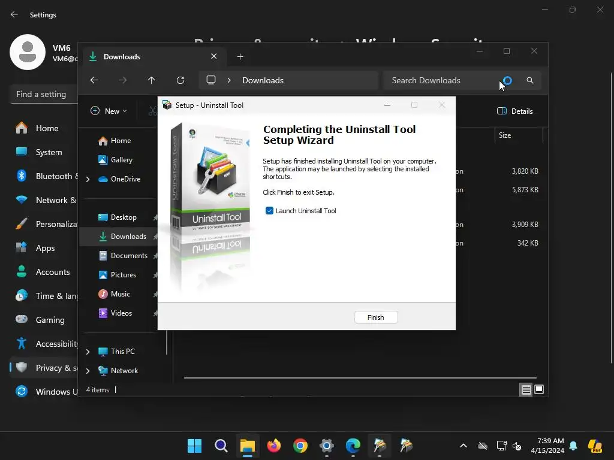Launch Firefox from taskbar
Image resolution: width=614 pixels, height=460 pixels.
point(273,446)
